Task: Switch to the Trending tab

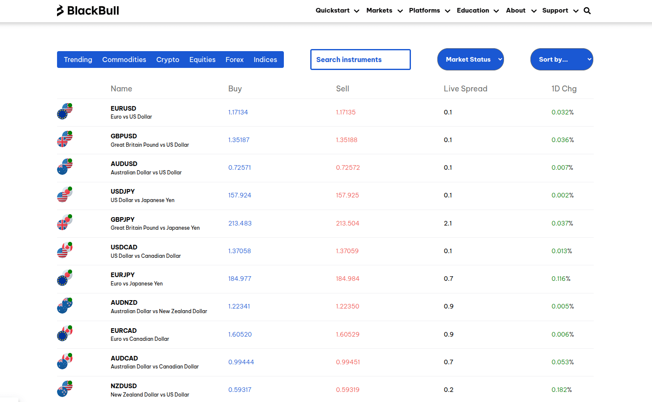Action: point(78,60)
